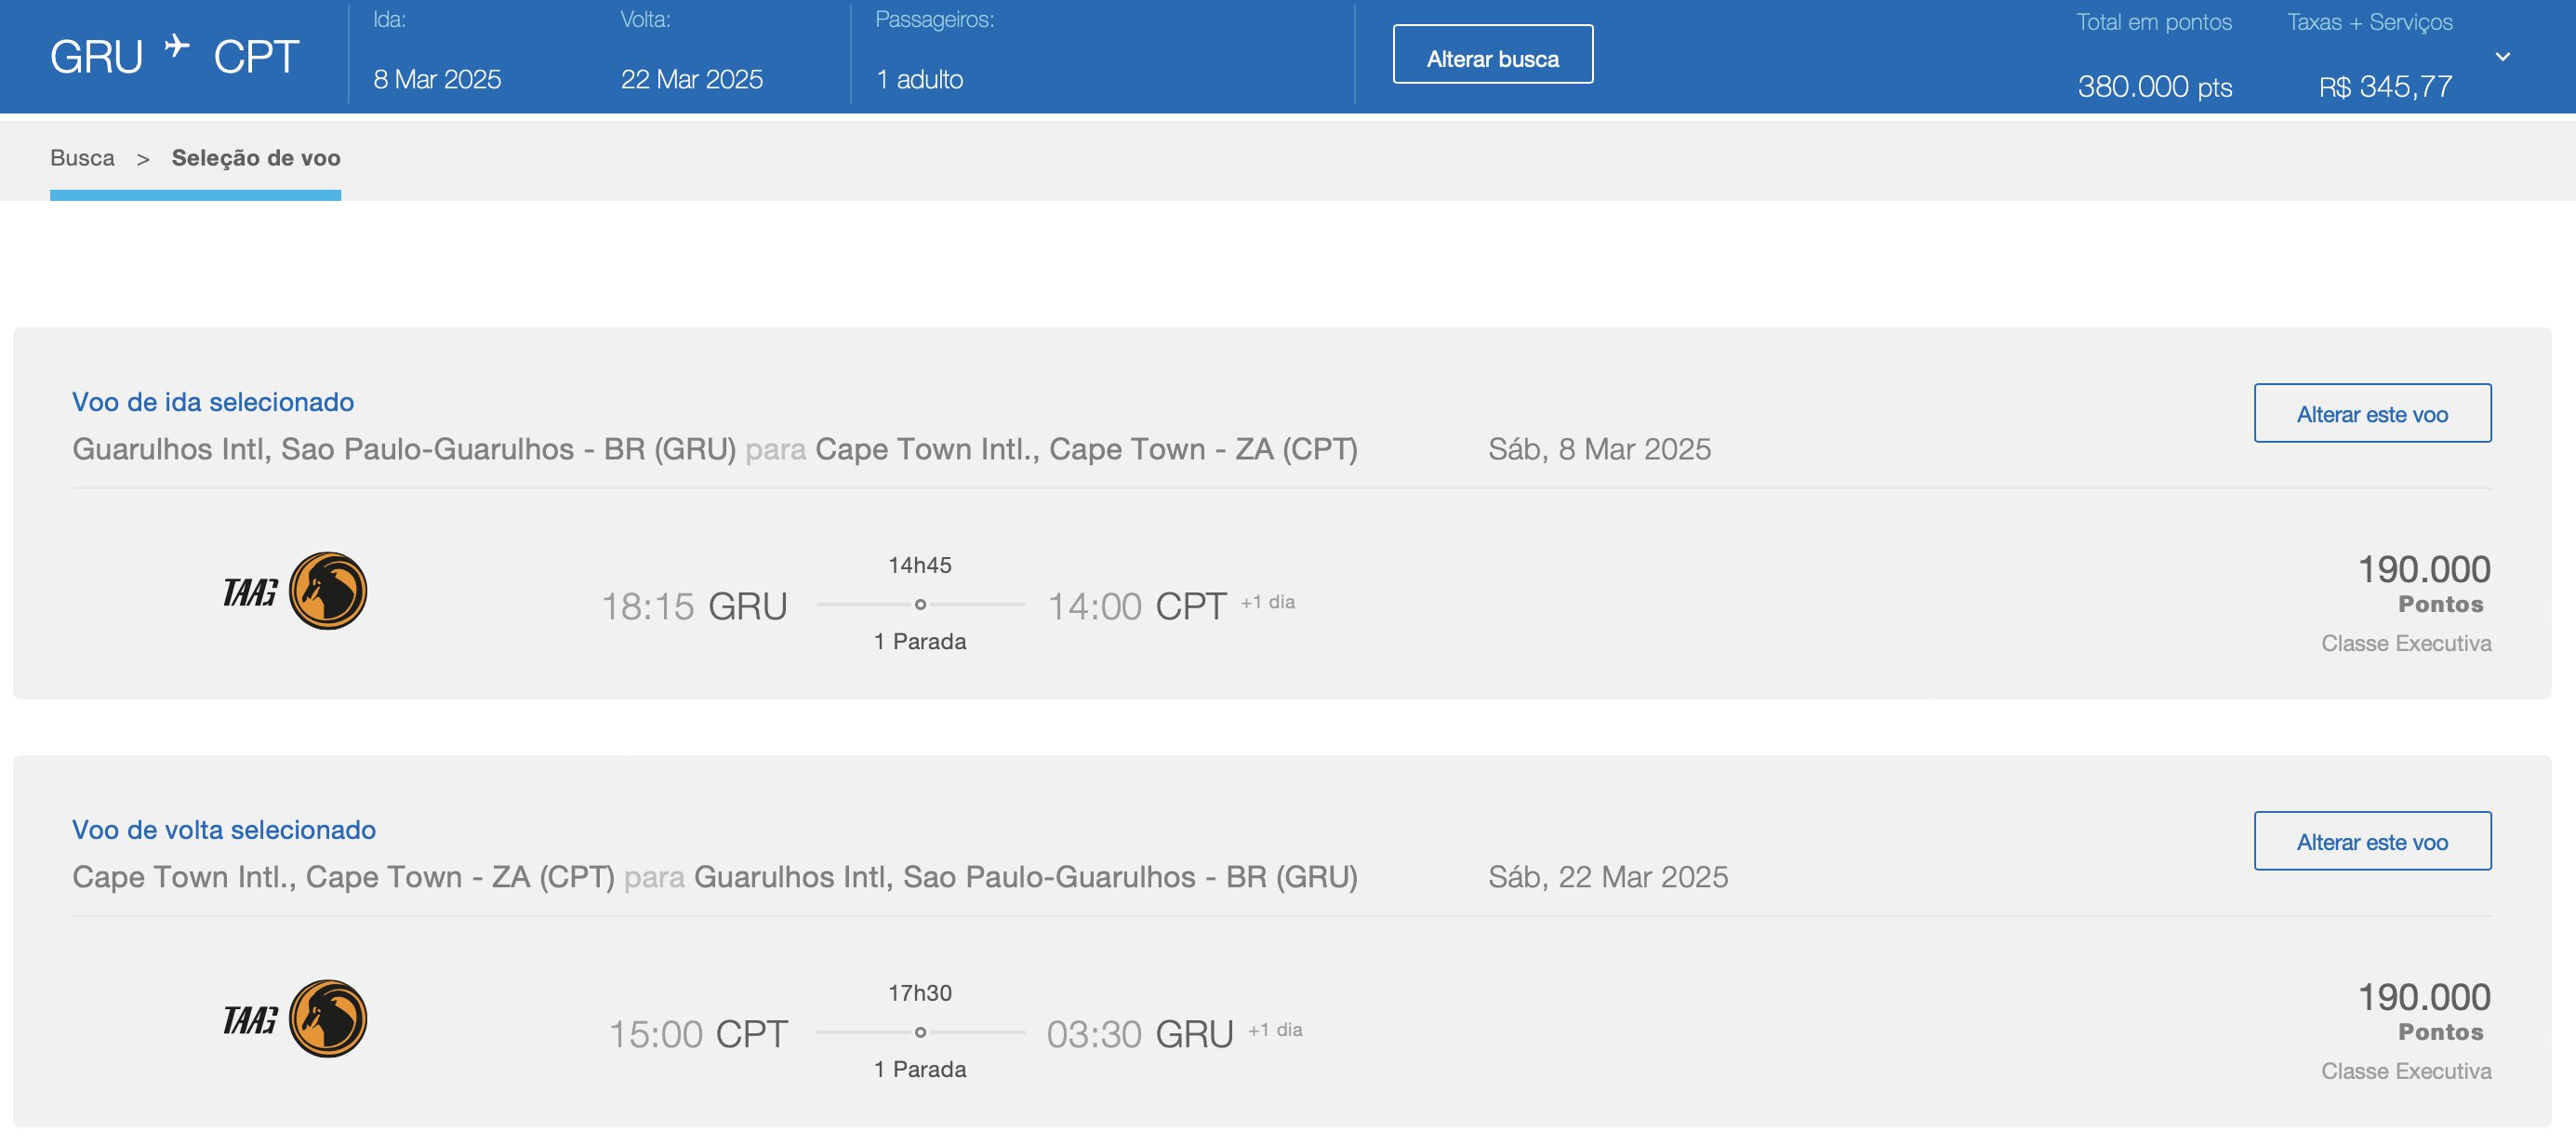Image resolution: width=2576 pixels, height=1144 pixels.
Task: Click the Volta date 22 Mar 2025
Action: [x=692, y=80]
